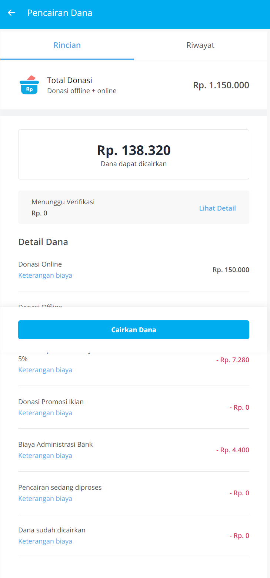Open Keterangan biaya for the 5% fee
270x578 pixels.
tap(45, 370)
